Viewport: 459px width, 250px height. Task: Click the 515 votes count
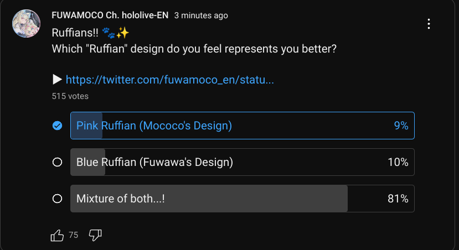(70, 96)
